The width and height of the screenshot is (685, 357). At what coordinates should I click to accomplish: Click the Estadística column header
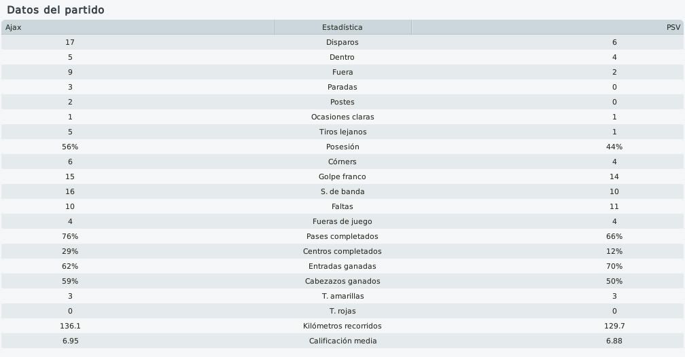click(342, 27)
